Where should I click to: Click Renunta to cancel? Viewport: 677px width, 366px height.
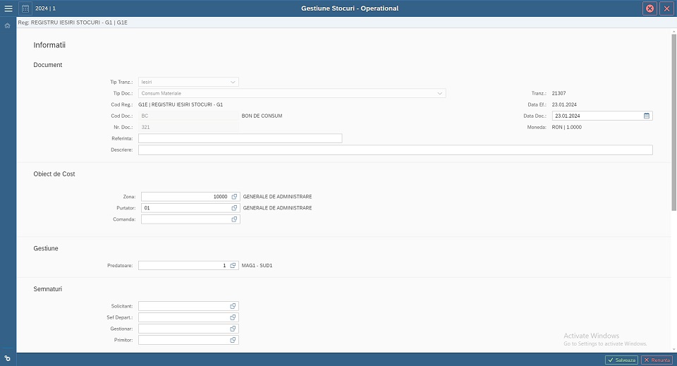coord(657,360)
